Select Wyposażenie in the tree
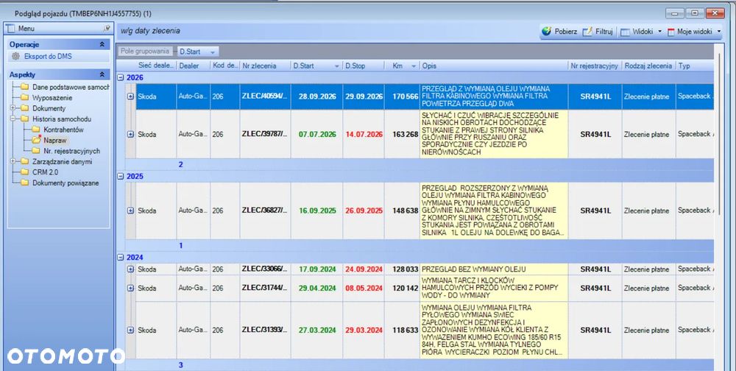736x371 pixels. 52,98
